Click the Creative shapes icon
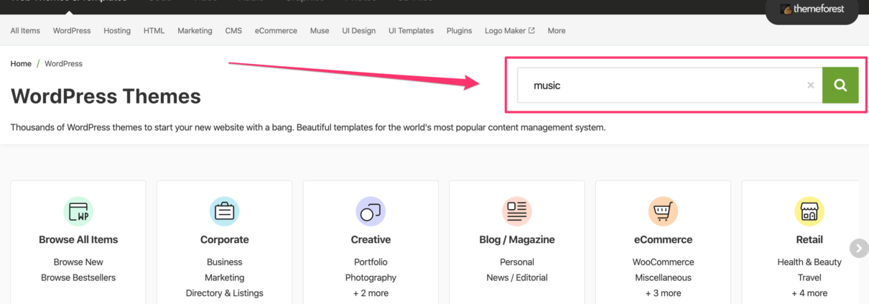The image size is (869, 304). pyautogui.click(x=371, y=211)
